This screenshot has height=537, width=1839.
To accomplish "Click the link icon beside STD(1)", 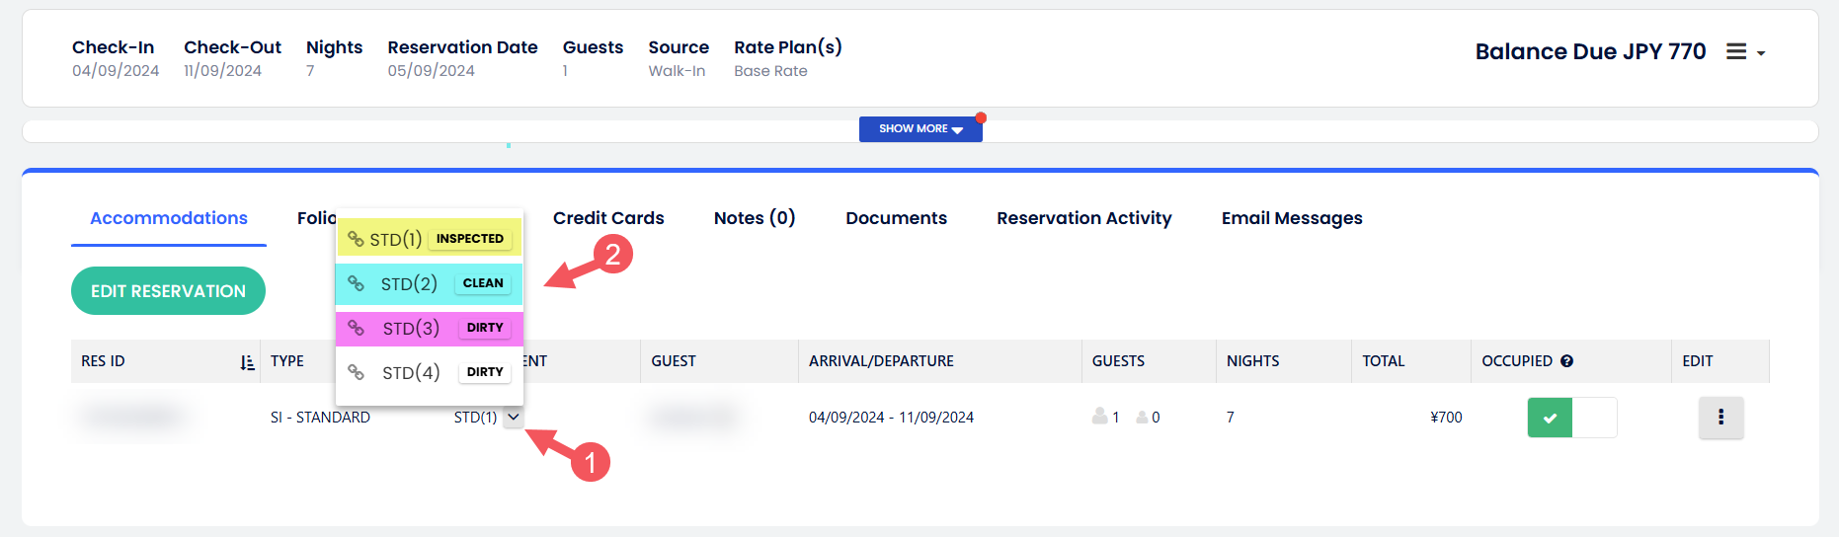I will [x=356, y=239].
